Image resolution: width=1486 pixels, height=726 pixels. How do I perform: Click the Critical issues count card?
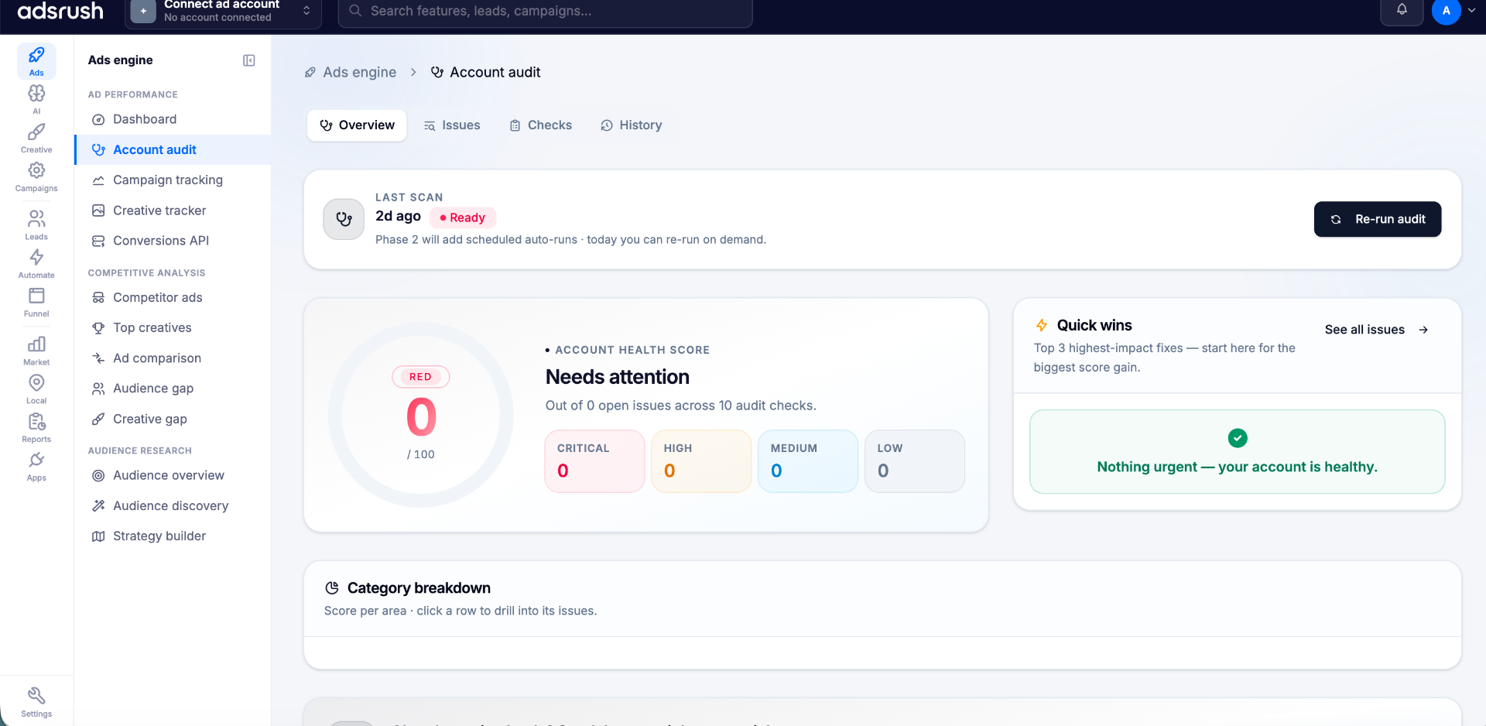click(594, 461)
